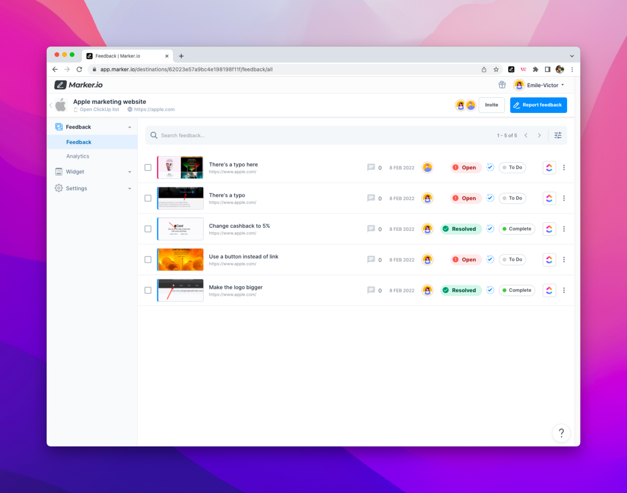Click the Invite button
627x493 pixels.
pos(492,105)
